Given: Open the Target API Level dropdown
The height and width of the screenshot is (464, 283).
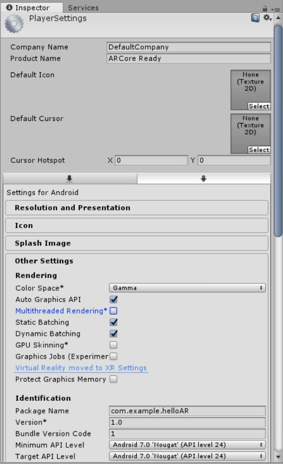Looking at the screenshot, I should 187,456.
